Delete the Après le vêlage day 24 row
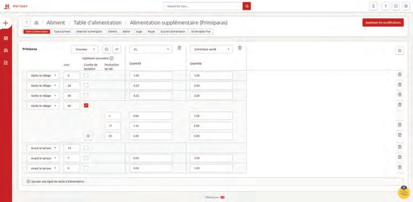 (400, 85)
